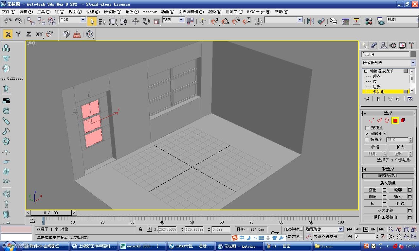The width and height of the screenshot is (419, 251).
Task: Click the Quick Render teapot icon
Action: click(381, 21)
